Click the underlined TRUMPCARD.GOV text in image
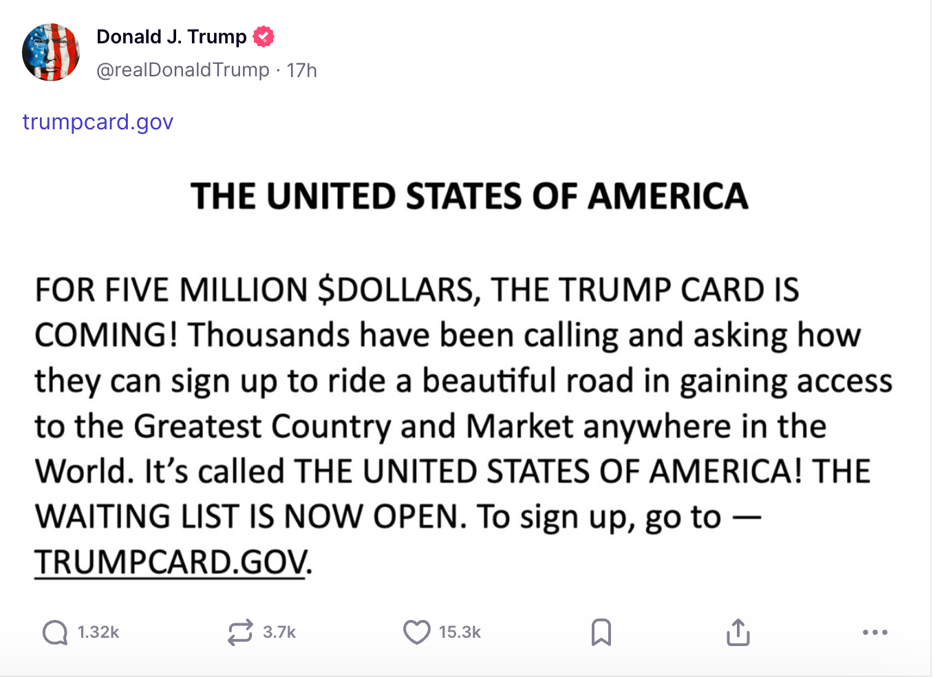Screen dimensions: 933x677 171,562
